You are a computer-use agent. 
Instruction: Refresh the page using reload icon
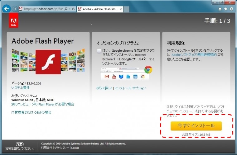pyautogui.click(x=73, y=9)
